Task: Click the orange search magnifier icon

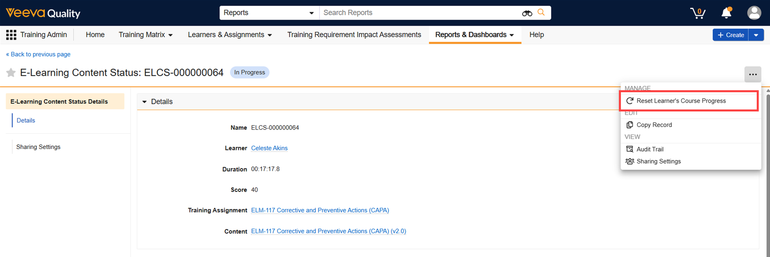Action: (x=541, y=12)
